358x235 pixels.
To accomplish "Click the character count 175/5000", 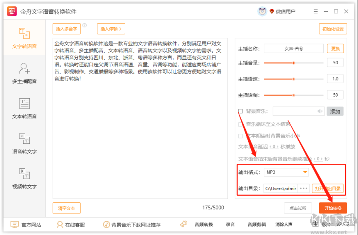I will click(213, 208).
